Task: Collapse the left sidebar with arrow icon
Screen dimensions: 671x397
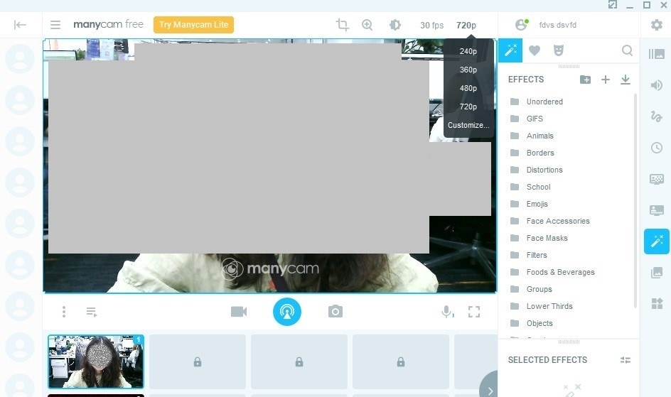Action: pyautogui.click(x=20, y=25)
